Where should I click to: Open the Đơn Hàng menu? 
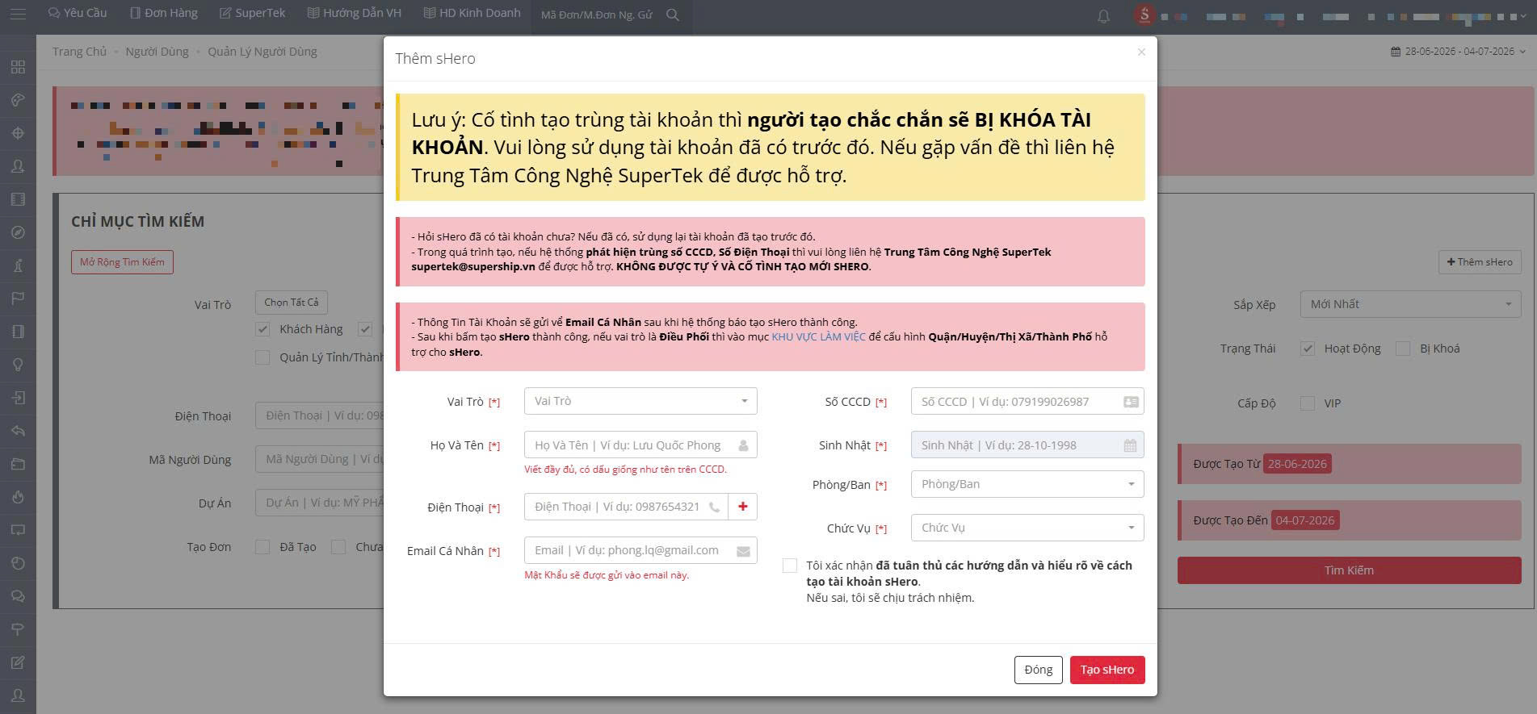click(164, 14)
